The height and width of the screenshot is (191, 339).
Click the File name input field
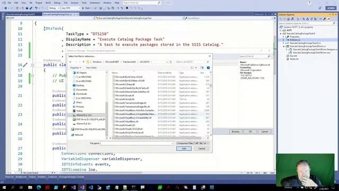pos(137,143)
